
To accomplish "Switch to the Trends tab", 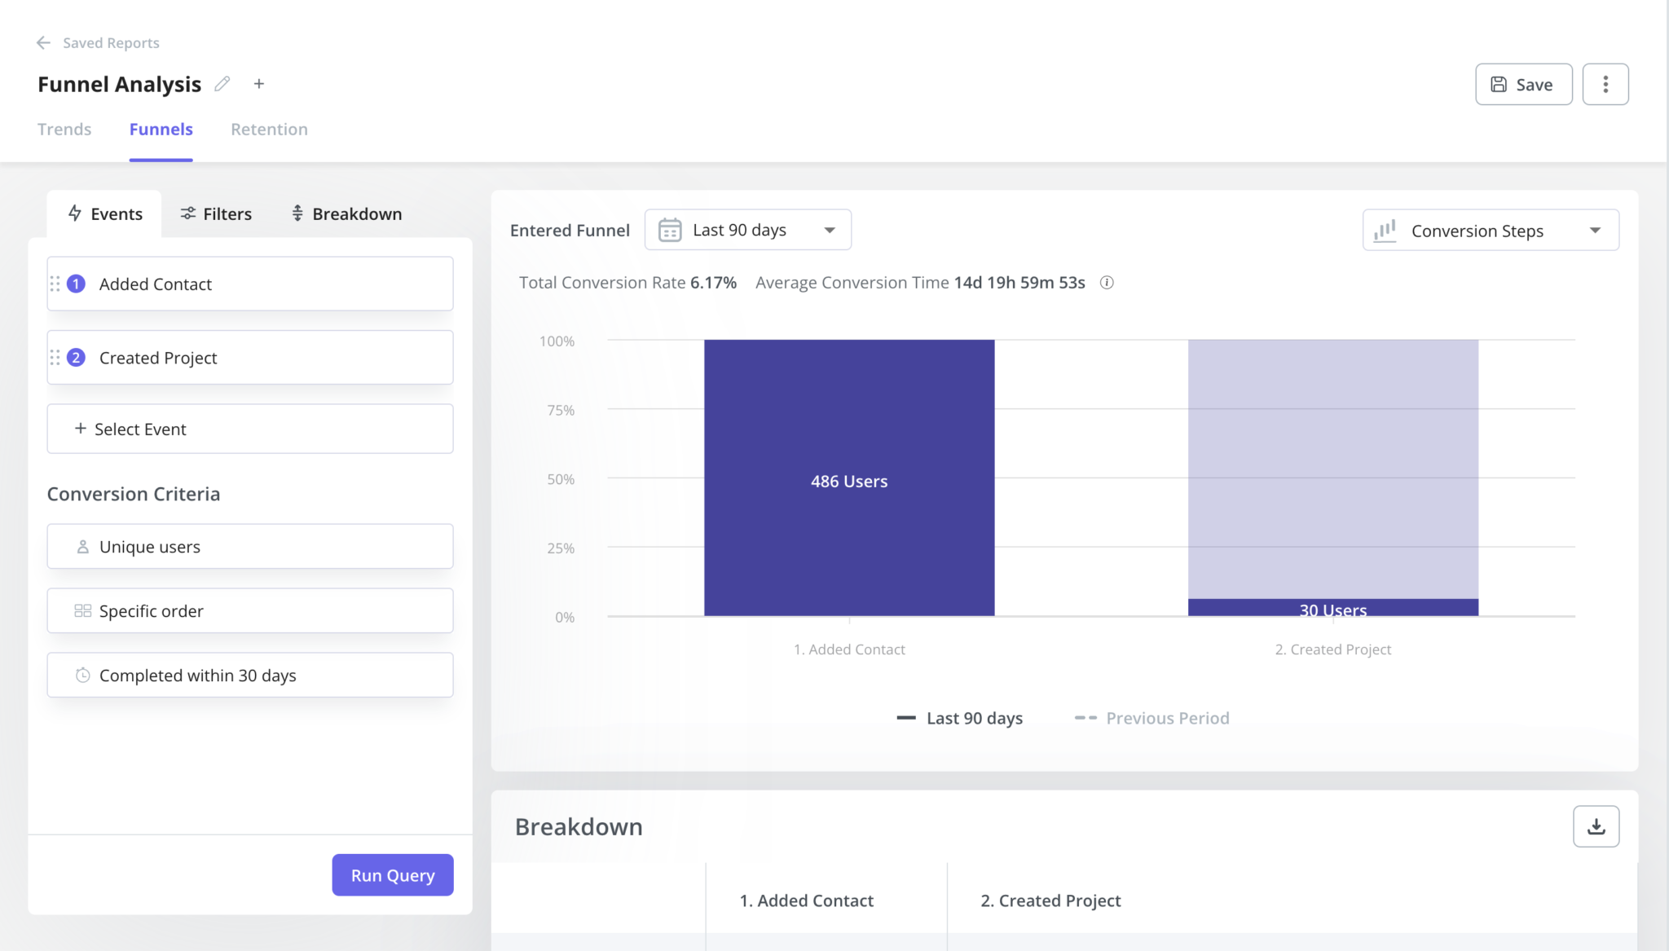I will 64,129.
